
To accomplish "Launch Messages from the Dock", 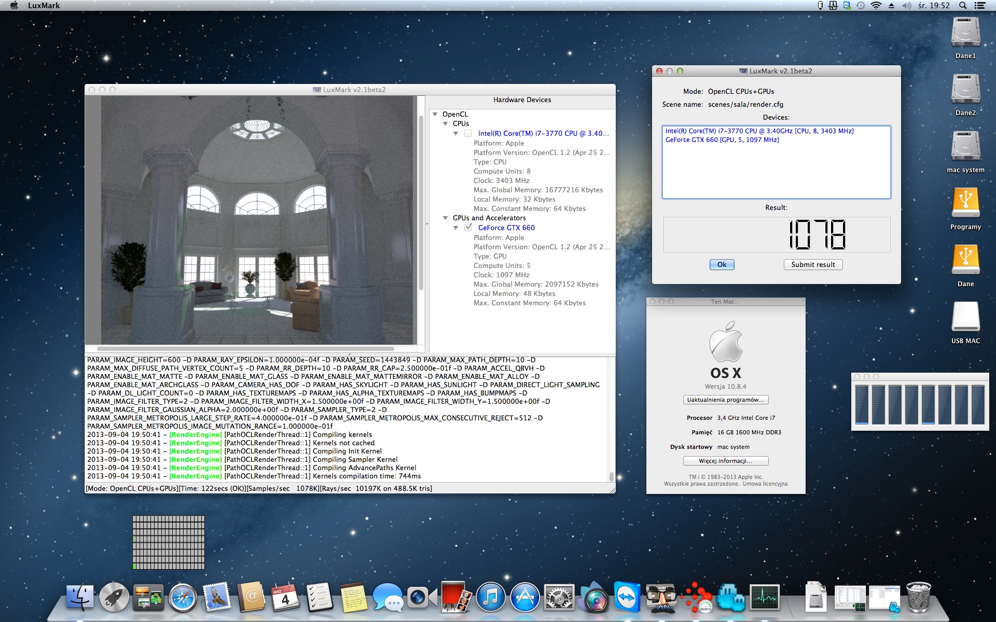I will (388, 597).
